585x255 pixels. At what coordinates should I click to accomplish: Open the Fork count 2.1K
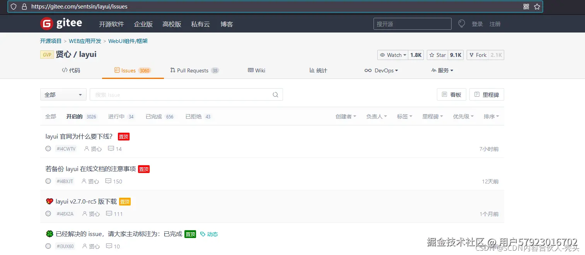pos(496,55)
